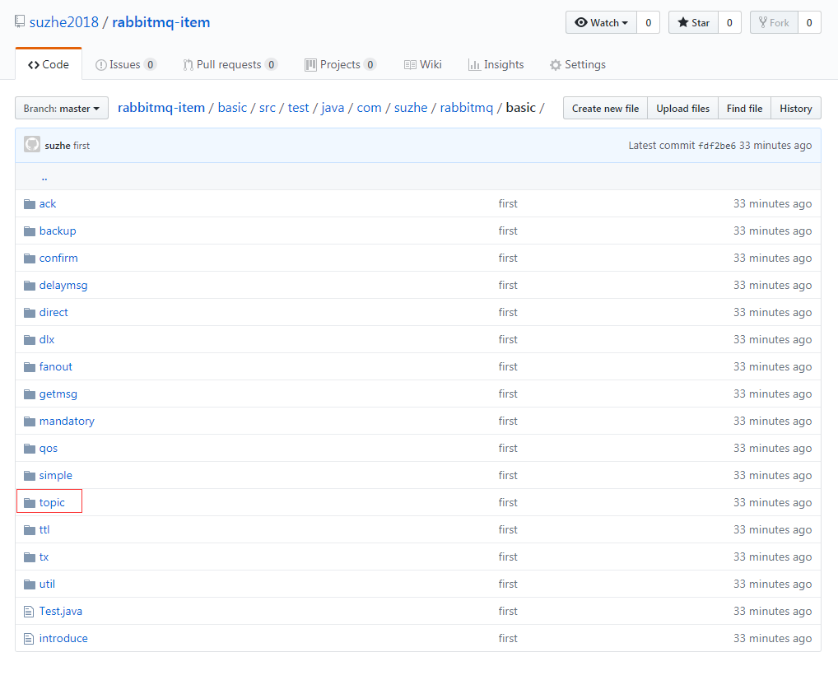Go to rabbitmq in breadcrumb path
Image resolution: width=838 pixels, height=680 pixels.
(x=467, y=108)
